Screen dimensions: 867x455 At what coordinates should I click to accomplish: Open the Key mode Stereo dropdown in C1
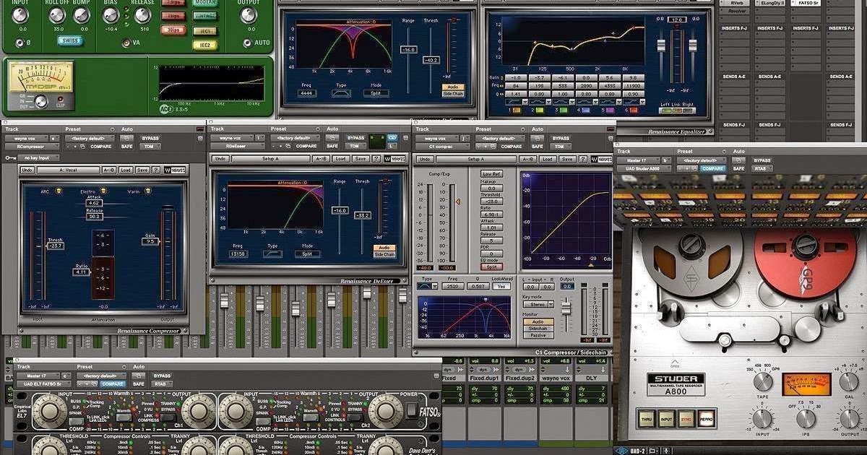tap(538, 304)
